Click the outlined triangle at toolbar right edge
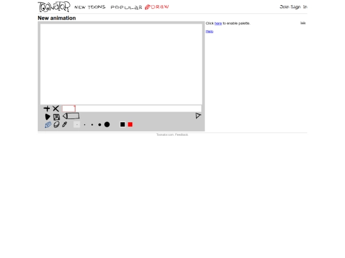 [198, 115]
